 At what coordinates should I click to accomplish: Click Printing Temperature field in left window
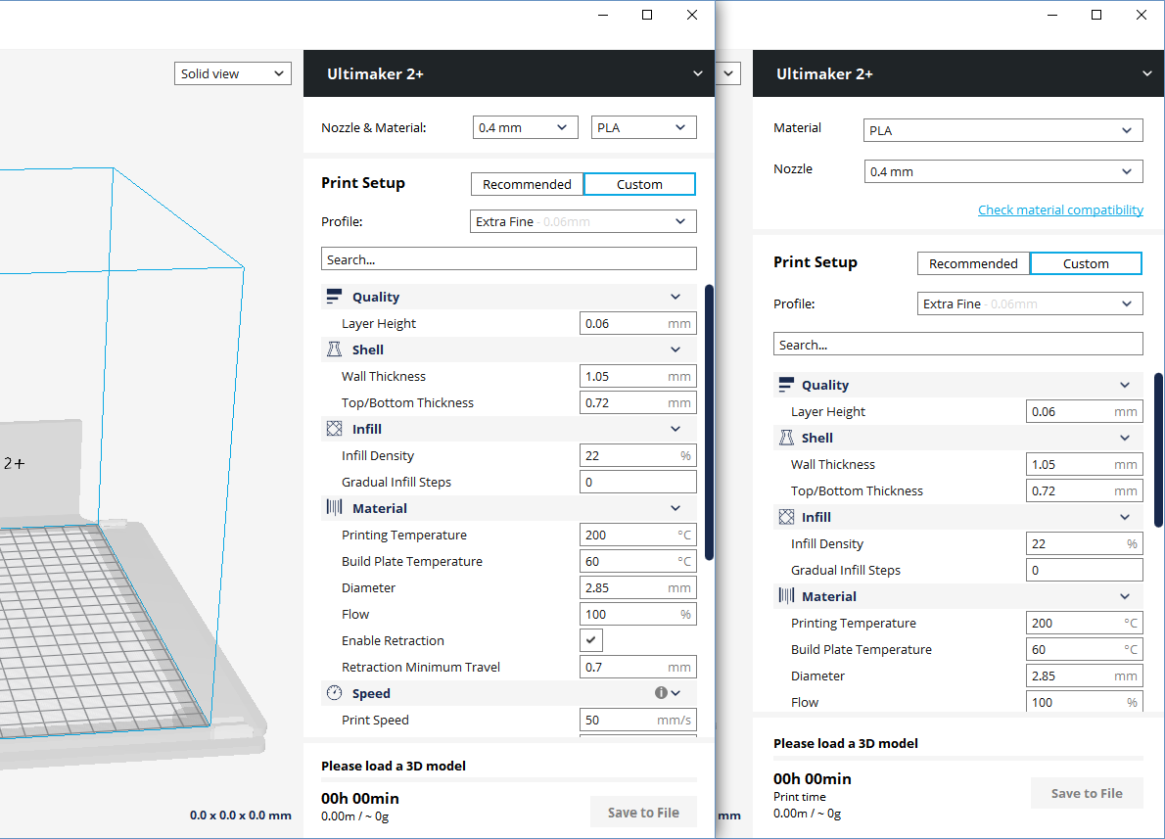click(x=638, y=535)
